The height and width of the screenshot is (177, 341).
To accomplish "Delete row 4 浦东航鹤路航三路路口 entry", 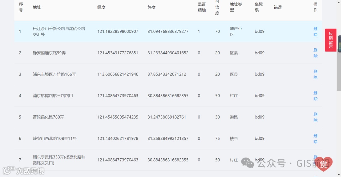I will 315,96.
